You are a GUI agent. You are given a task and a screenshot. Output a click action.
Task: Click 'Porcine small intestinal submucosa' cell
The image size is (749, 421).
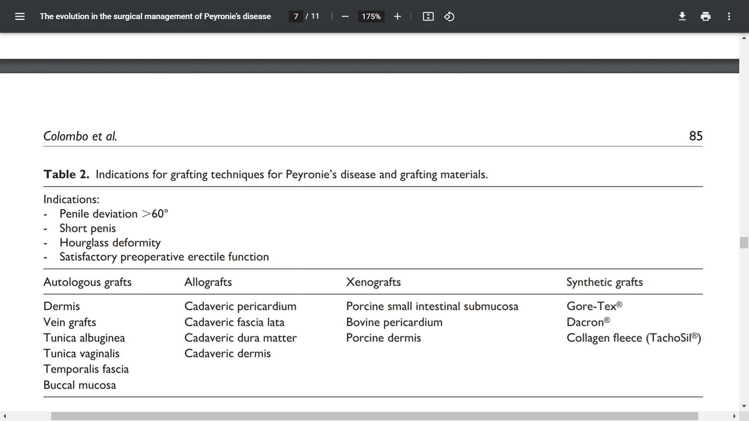tap(432, 306)
